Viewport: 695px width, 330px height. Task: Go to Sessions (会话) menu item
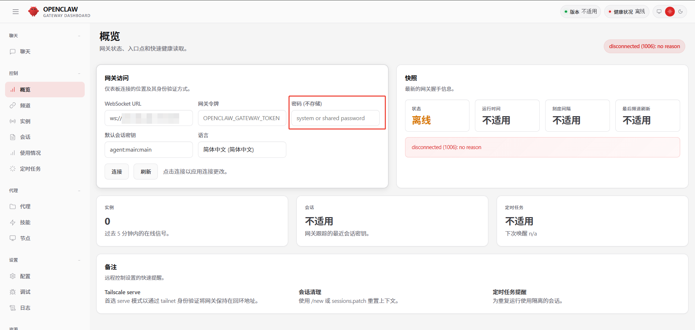click(x=25, y=137)
